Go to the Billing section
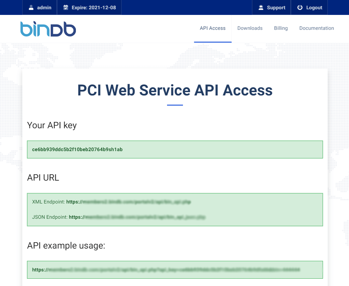The image size is (349, 286). 281,28
